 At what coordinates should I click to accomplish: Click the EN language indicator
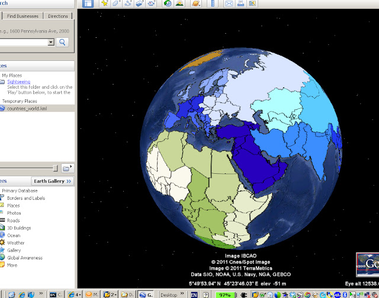[194, 295]
